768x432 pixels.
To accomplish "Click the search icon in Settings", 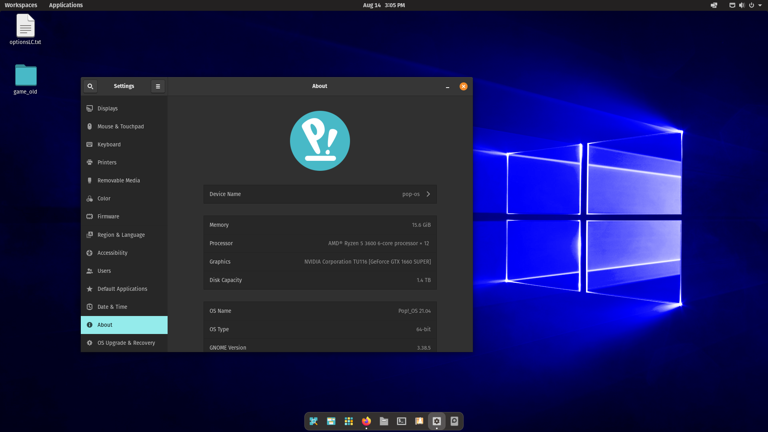I will pos(90,86).
